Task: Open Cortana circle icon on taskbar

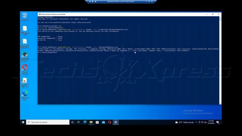Action: click(72, 122)
